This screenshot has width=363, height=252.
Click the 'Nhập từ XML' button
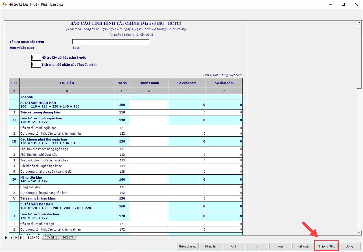(326, 246)
